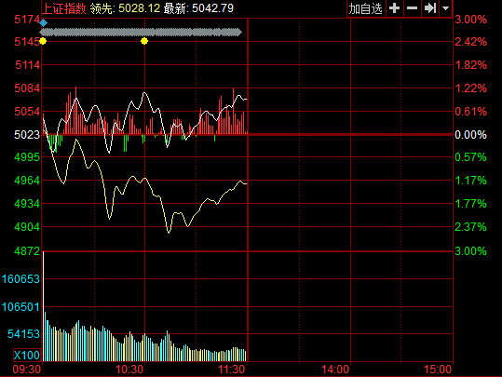This screenshot has height=377, width=502.
Task: Click the 5174 price axis label
Action: tap(27, 20)
